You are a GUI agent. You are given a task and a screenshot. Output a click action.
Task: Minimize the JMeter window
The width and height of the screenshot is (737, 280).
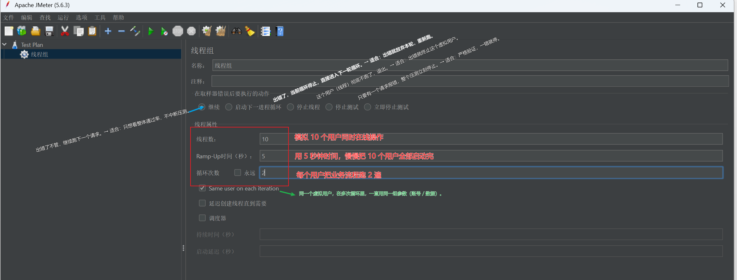[678, 5]
